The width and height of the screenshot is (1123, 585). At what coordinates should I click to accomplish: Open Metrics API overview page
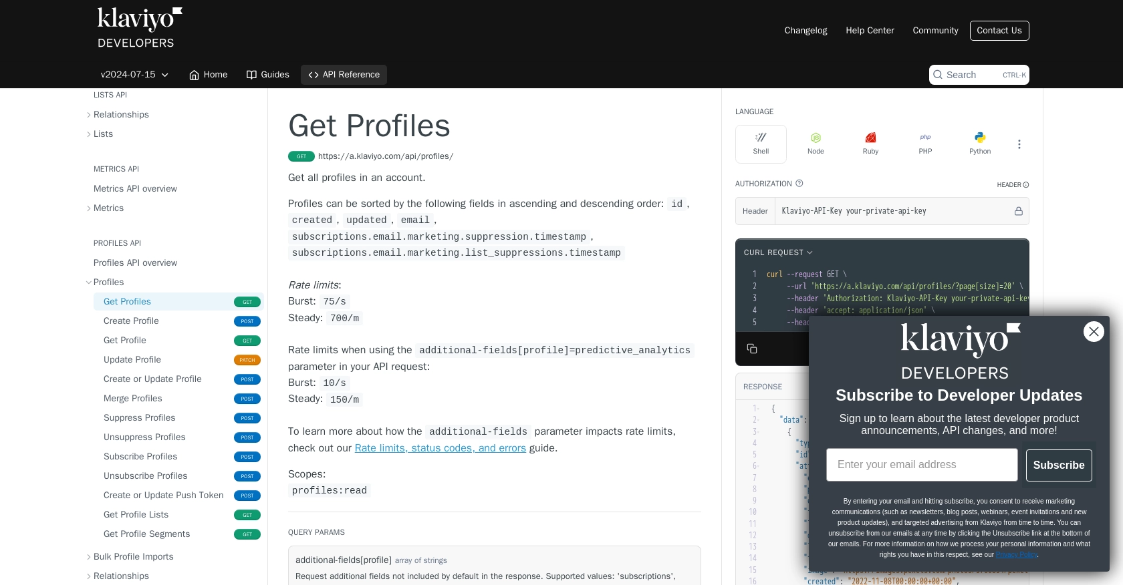(135, 189)
